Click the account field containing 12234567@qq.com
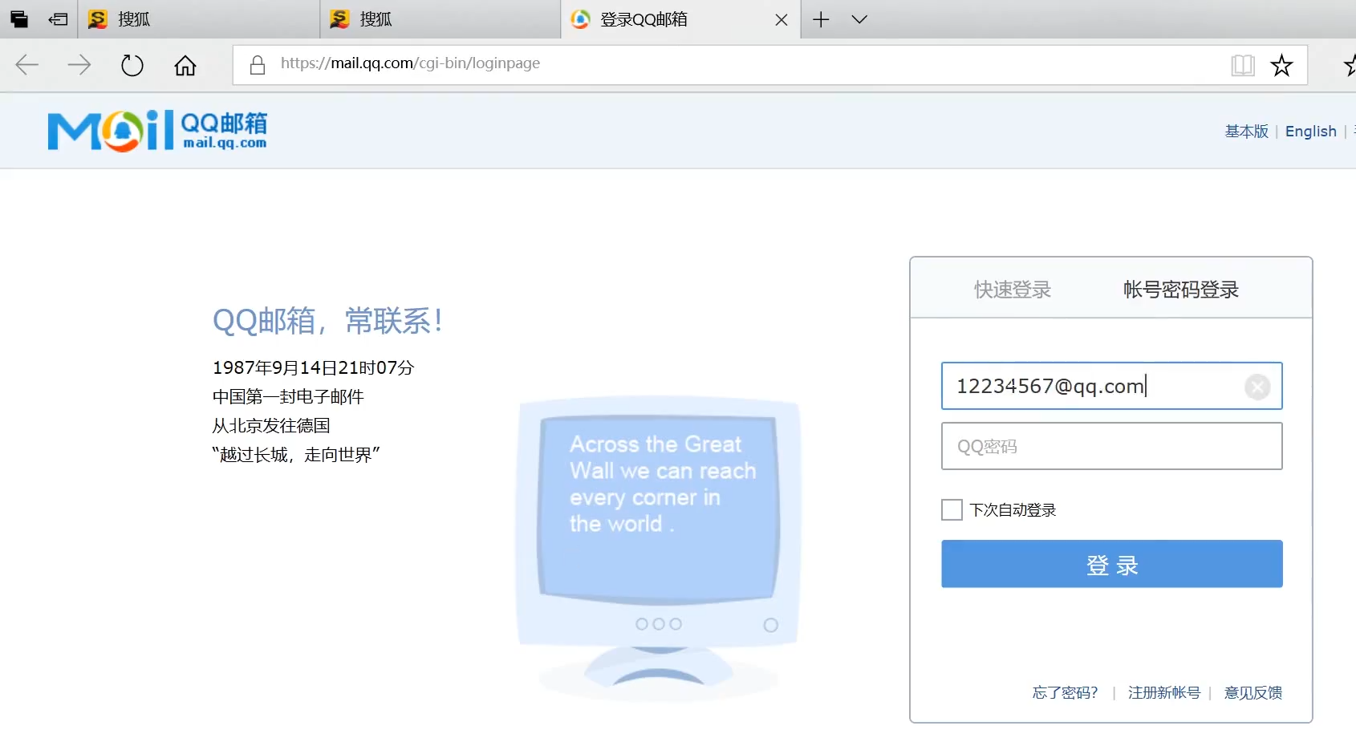 pos(1111,386)
